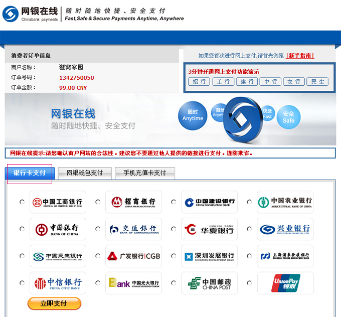Click the orange 立即支付 pay button
Screen dimensions: 341x317
click(x=54, y=303)
